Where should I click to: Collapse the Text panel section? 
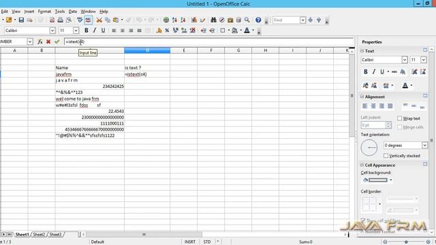[362, 51]
